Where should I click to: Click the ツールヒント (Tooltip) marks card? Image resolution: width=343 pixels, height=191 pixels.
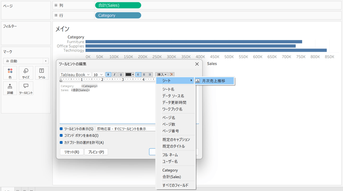tap(26, 88)
